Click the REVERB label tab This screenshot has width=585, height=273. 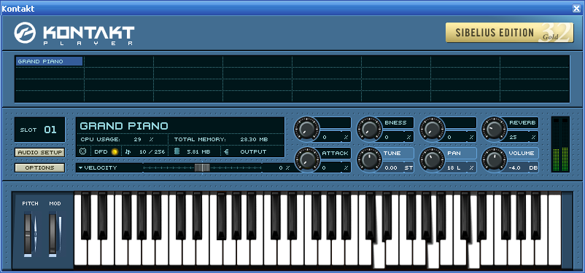(523, 122)
